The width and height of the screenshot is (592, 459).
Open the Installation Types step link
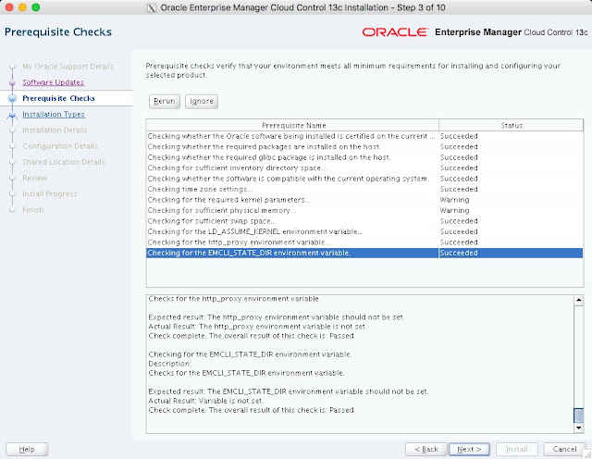54,114
